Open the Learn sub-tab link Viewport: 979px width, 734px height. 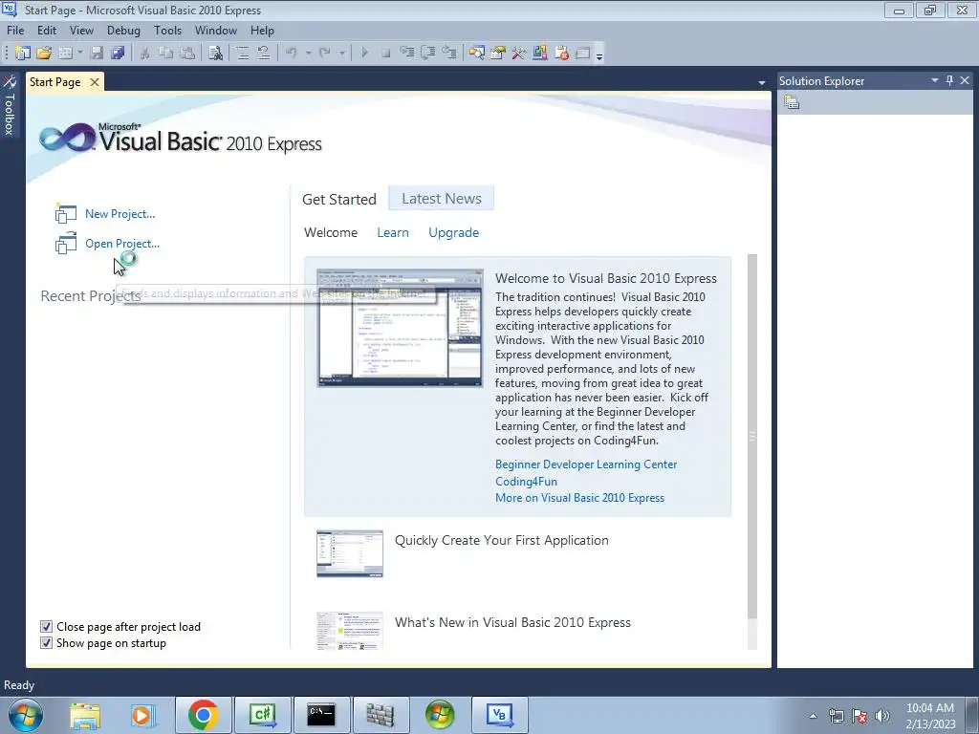point(393,232)
